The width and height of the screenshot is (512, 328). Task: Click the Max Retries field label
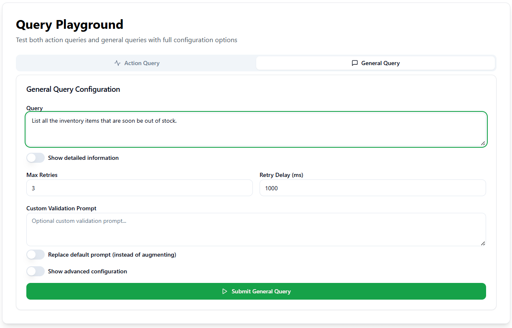click(42, 175)
